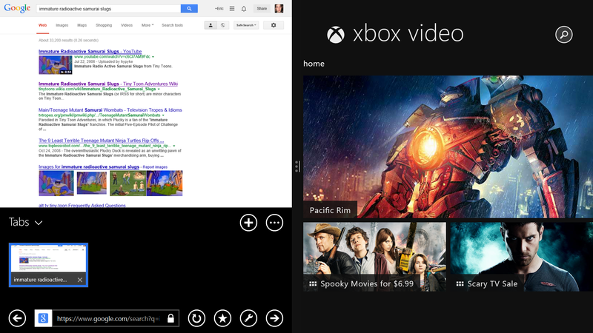Expand tinytoons.wikia.com result options arrow
Viewport: 593px width, 333px height.
159,89
